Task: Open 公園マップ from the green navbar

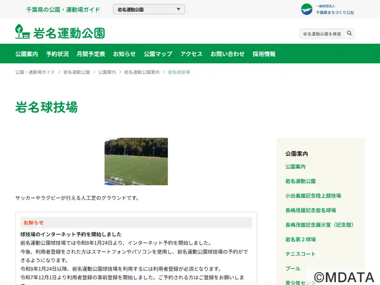Action: pos(158,54)
